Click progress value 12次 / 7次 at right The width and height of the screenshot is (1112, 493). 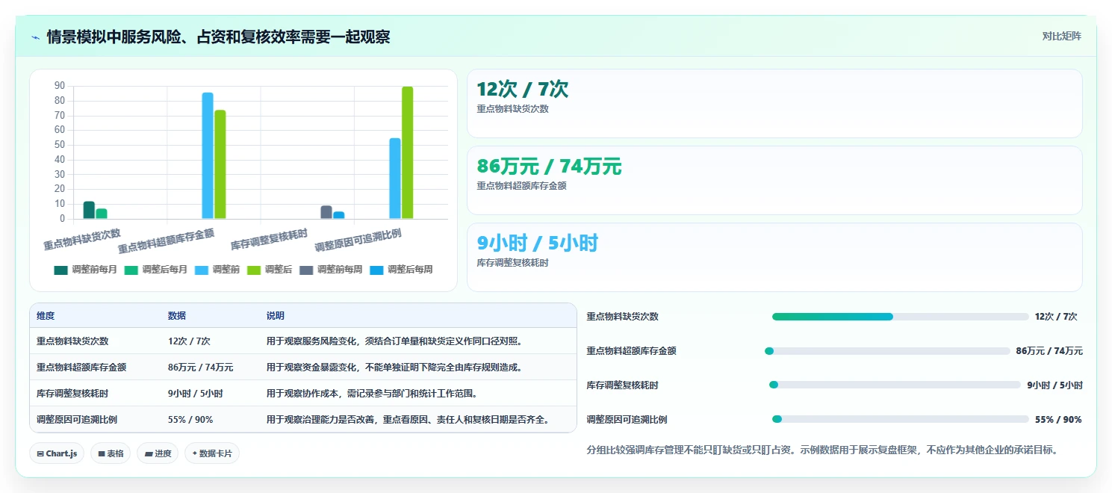click(1056, 317)
